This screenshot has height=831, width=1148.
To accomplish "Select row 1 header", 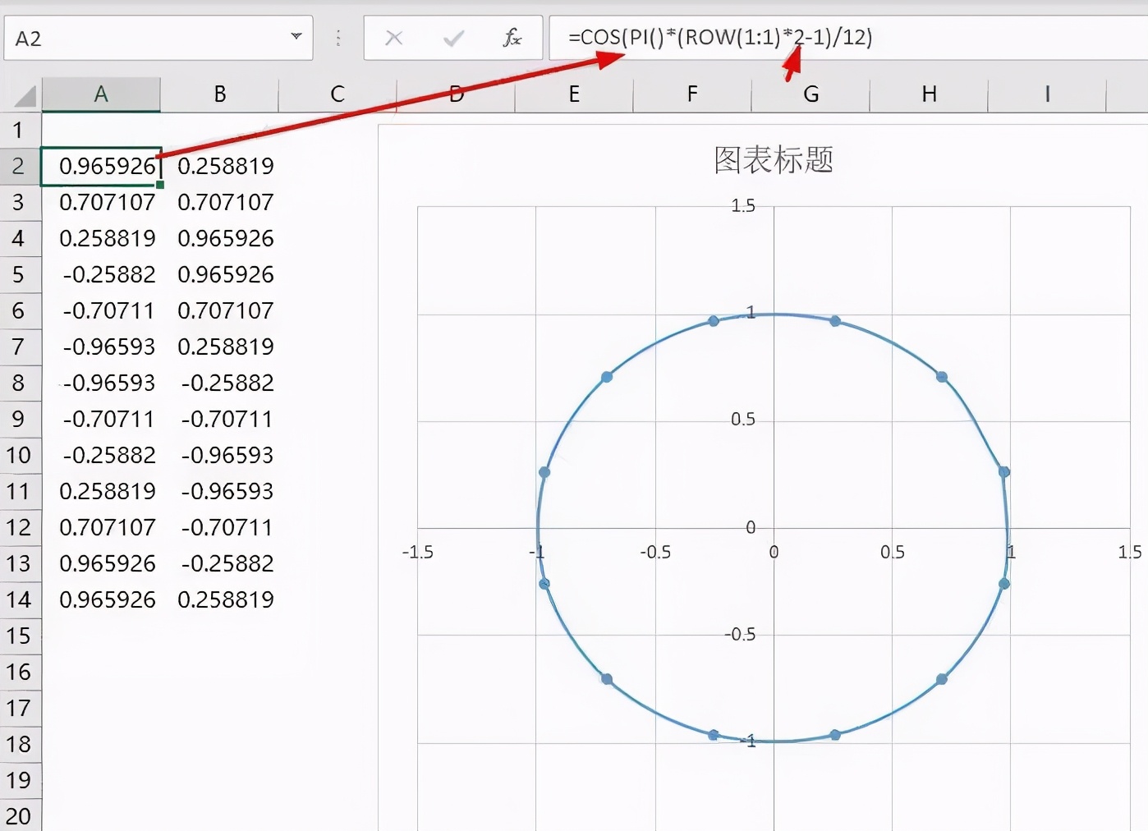I will (19, 130).
